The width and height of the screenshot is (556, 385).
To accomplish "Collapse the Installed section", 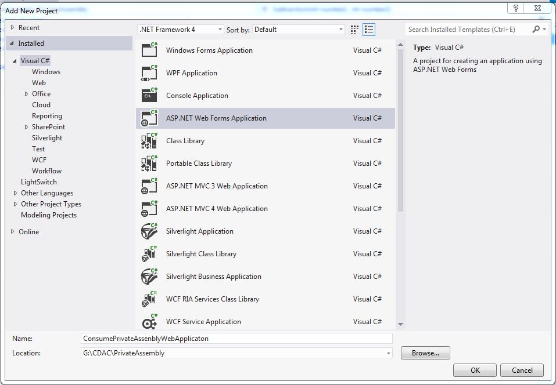I will pos(12,43).
